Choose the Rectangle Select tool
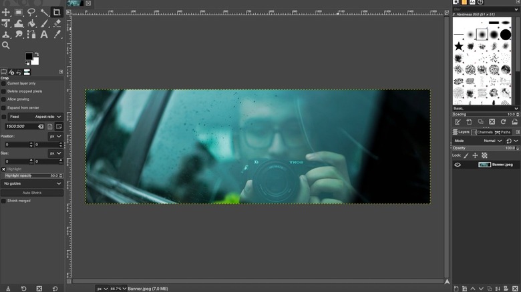 19,12
